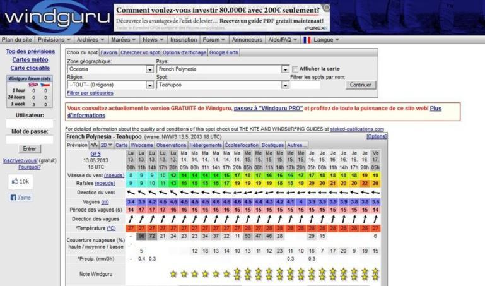This screenshot has width=485, height=286.
Task: Open the Marées menu
Action: 124,40
